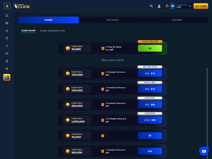
Task: Click the heart favorites icon in sidebar
Action: click(7, 23)
